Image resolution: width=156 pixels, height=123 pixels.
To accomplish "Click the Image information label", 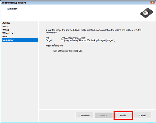I will 54,46.
